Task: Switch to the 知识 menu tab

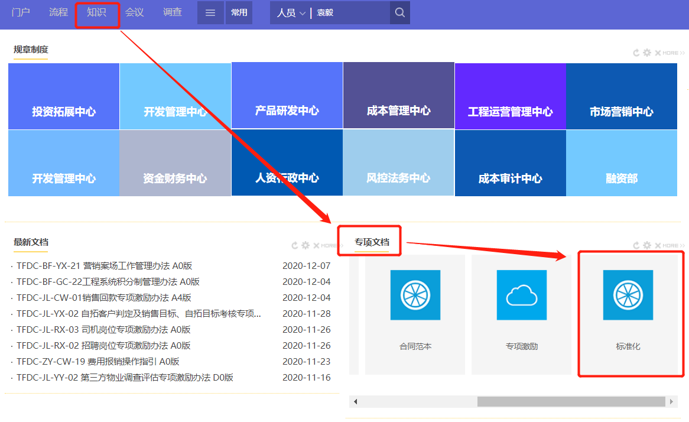Action: 97,12
